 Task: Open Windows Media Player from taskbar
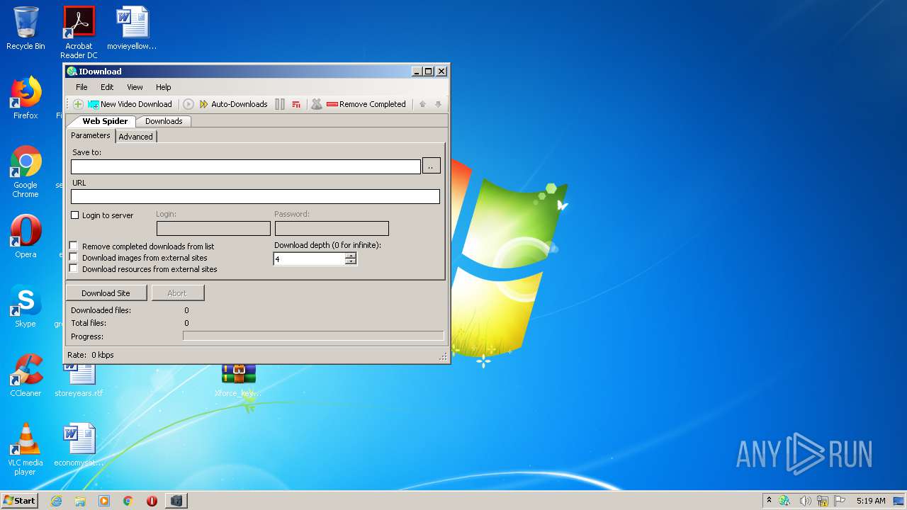(x=104, y=501)
